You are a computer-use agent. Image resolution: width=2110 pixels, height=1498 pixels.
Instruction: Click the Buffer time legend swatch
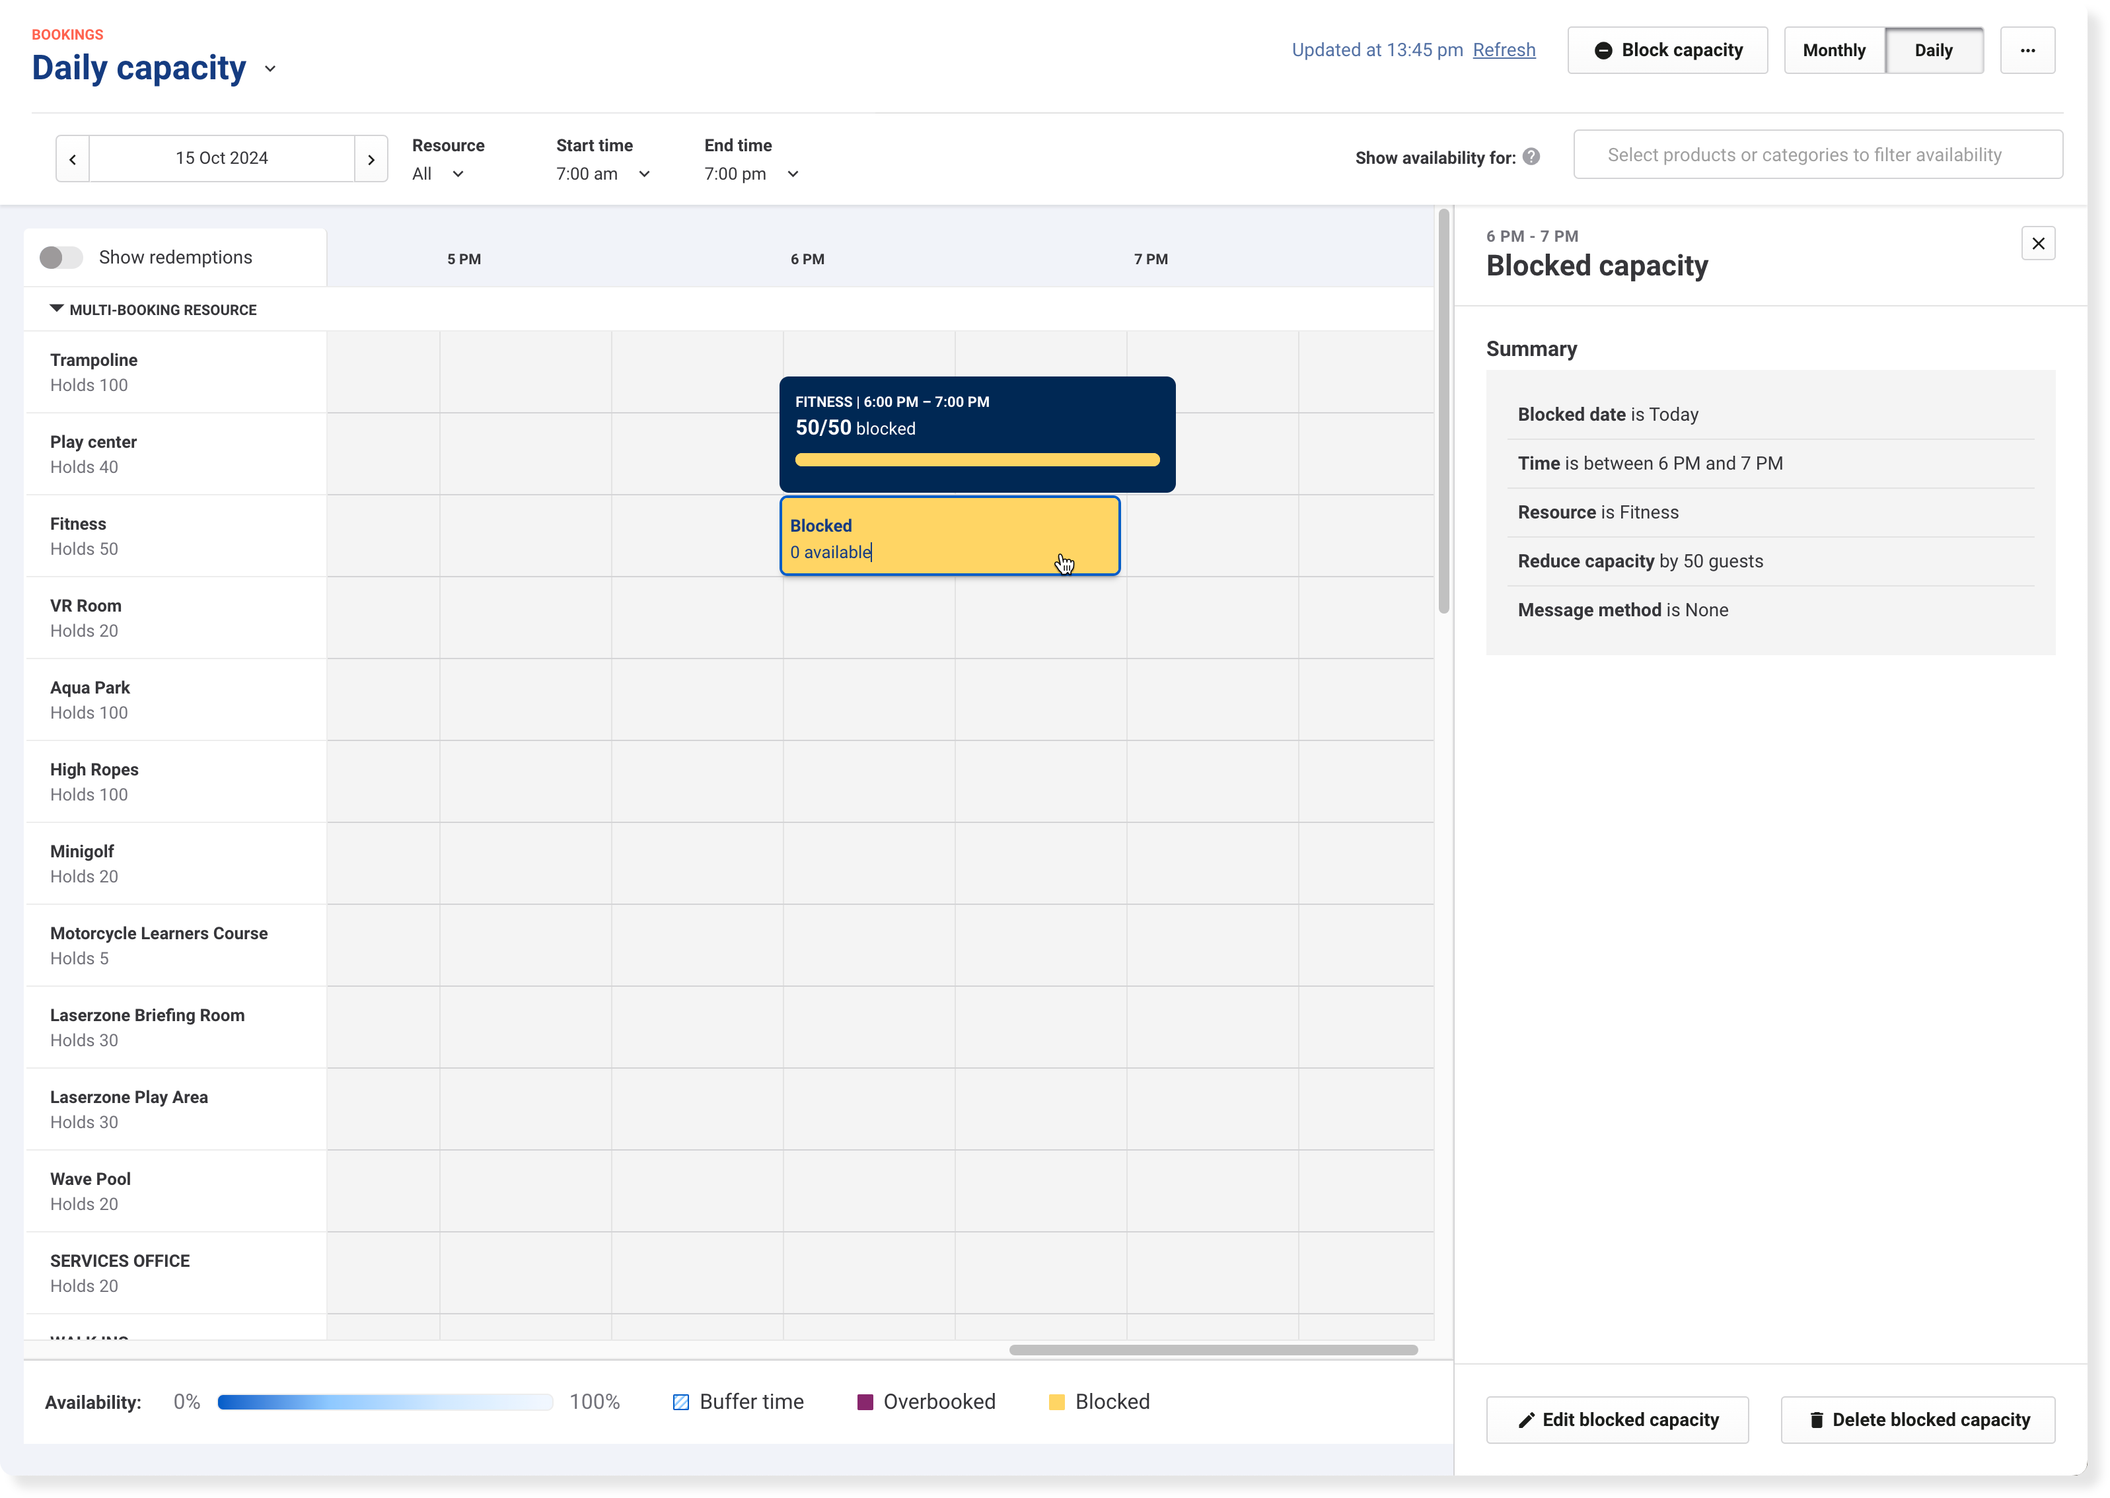click(681, 1402)
